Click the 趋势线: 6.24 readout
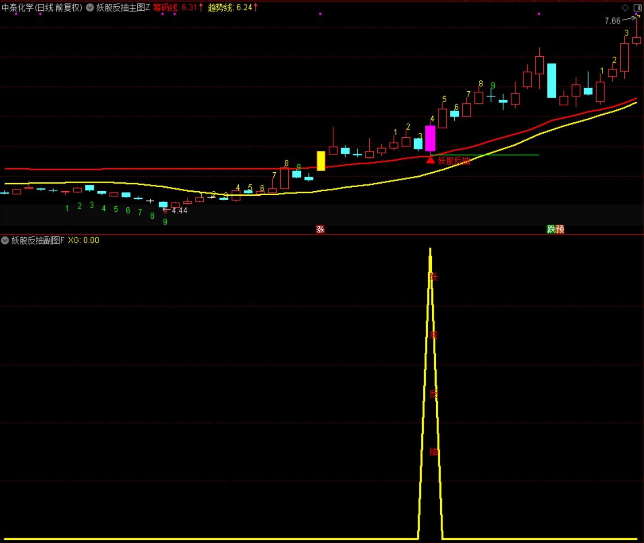The height and width of the screenshot is (543, 644). point(233,8)
